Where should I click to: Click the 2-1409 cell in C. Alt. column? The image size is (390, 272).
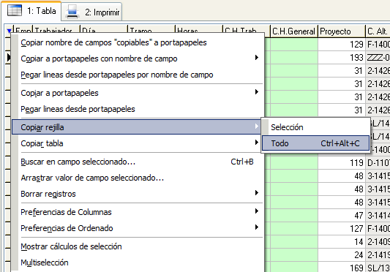[x=378, y=242]
